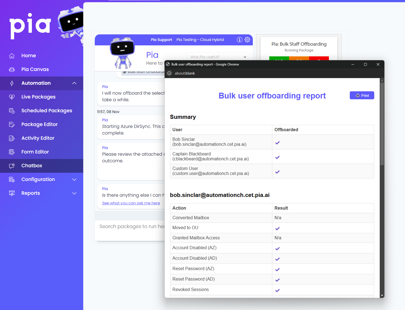This screenshot has height=310, width=405.
Task: Click the Automation lightning bolt icon
Action: [x=12, y=83]
